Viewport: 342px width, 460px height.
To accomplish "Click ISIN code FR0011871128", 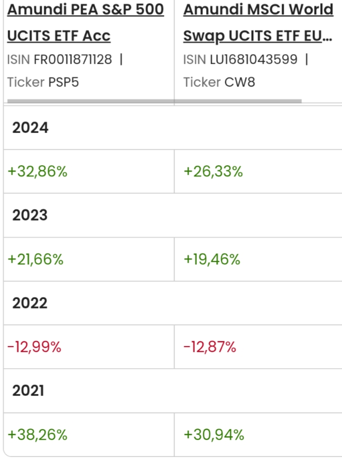I will tap(73, 59).
